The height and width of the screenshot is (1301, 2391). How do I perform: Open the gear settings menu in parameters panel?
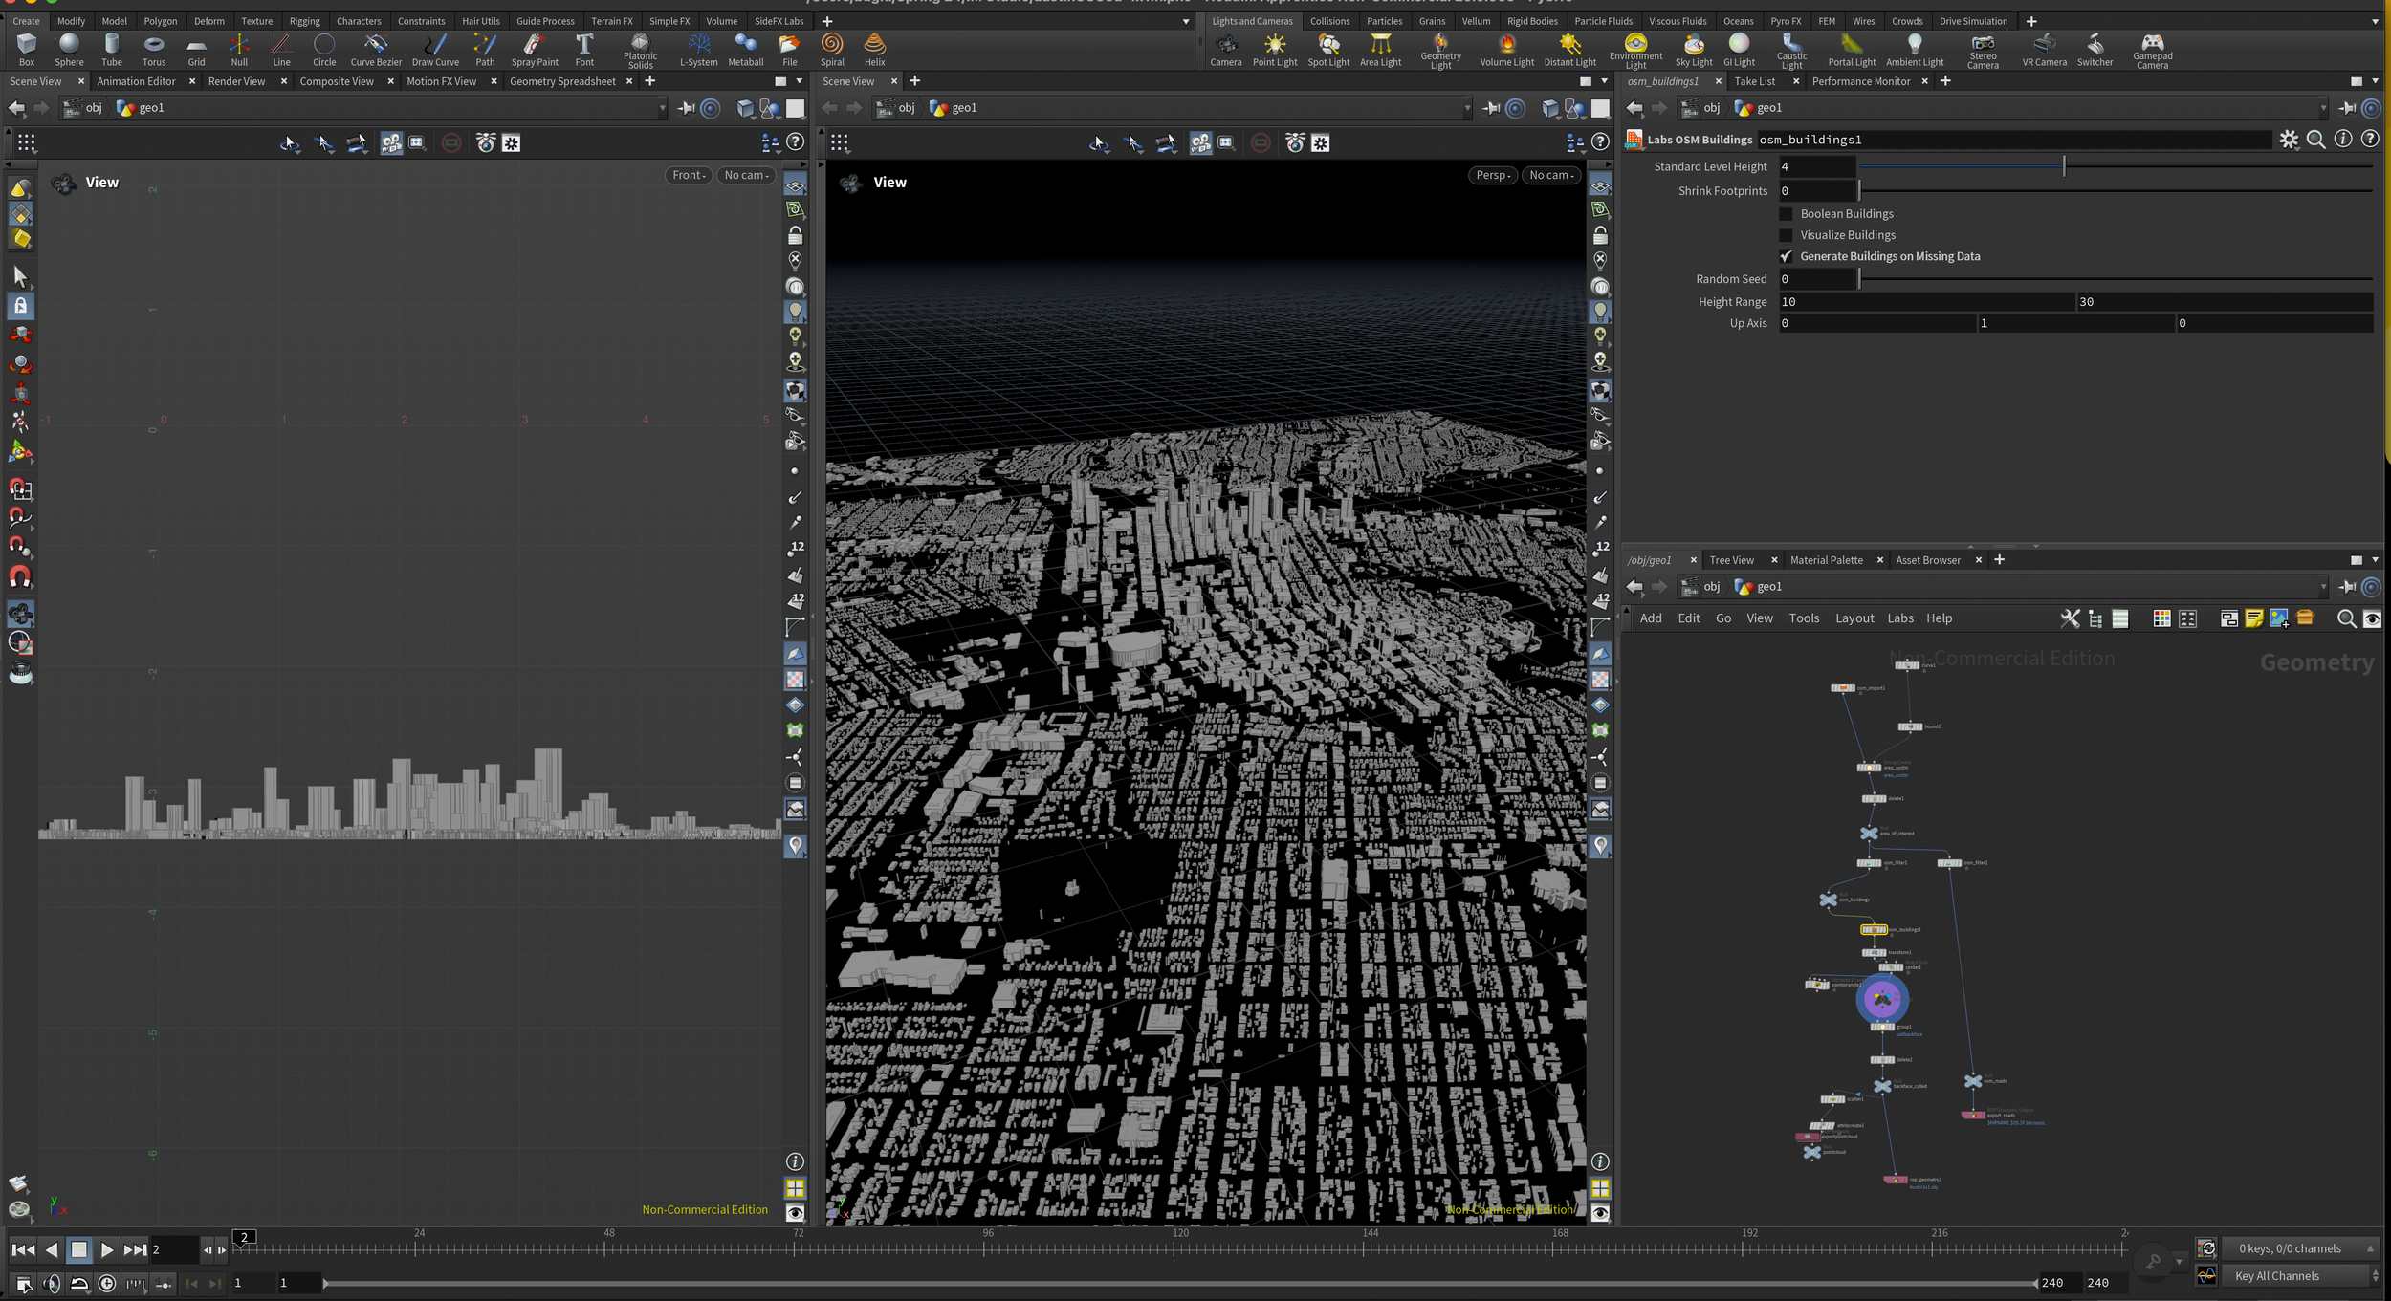[2289, 140]
